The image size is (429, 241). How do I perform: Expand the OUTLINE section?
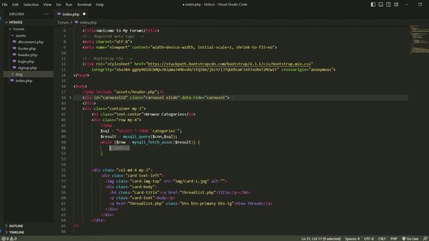[x=16, y=226]
